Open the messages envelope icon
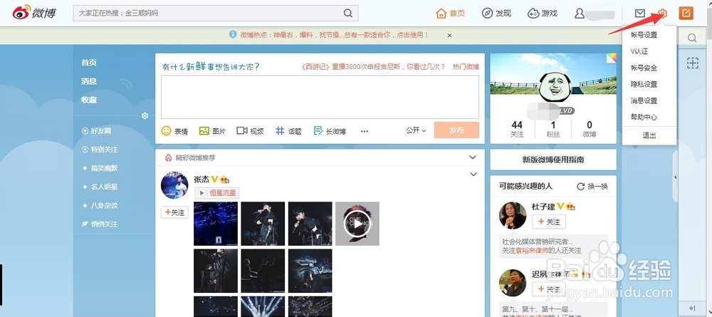Screen dimensions: 712x317 [640, 13]
